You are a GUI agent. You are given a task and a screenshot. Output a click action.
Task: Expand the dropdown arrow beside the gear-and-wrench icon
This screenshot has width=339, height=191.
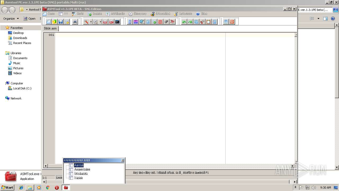(100, 22)
